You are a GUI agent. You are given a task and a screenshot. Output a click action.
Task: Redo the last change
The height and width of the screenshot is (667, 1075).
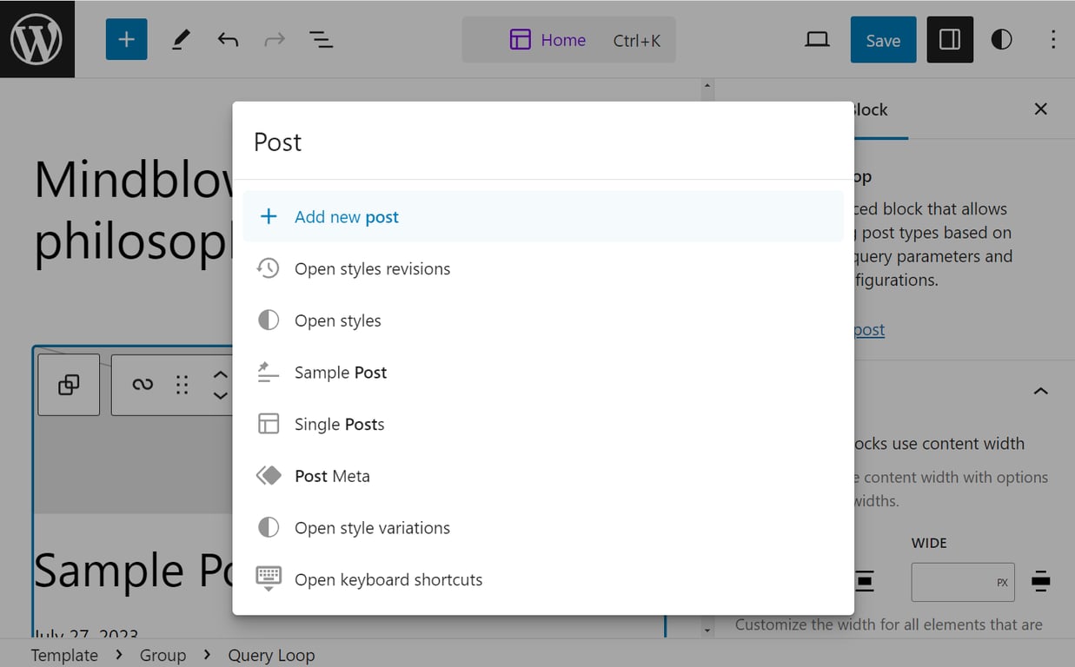point(274,39)
